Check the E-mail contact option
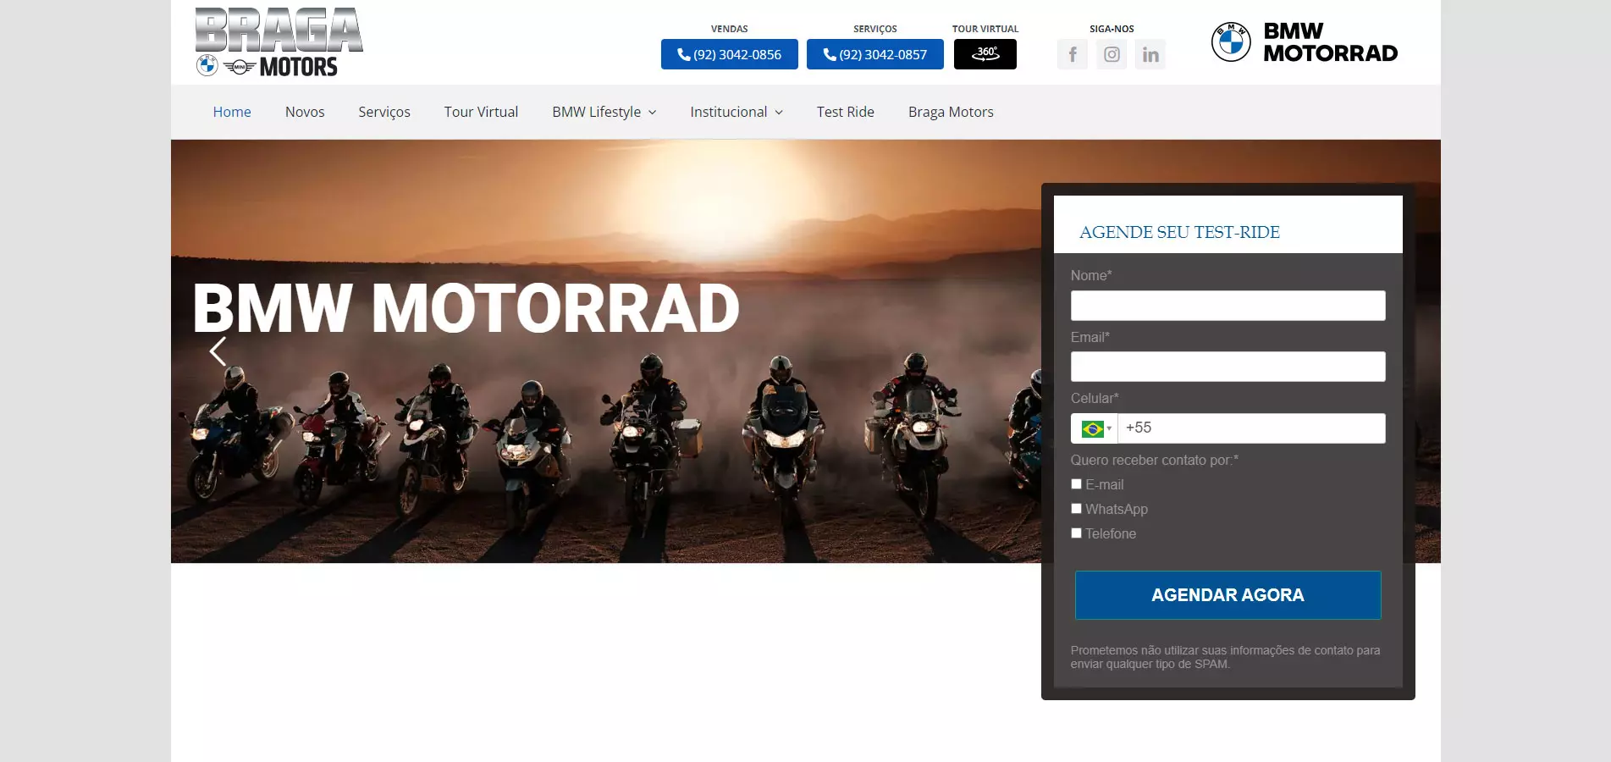Screen dimensions: 1611x762 point(1077,484)
